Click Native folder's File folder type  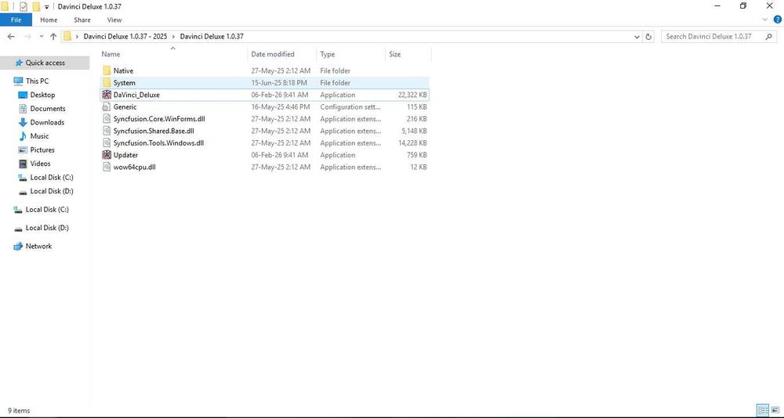click(x=335, y=71)
